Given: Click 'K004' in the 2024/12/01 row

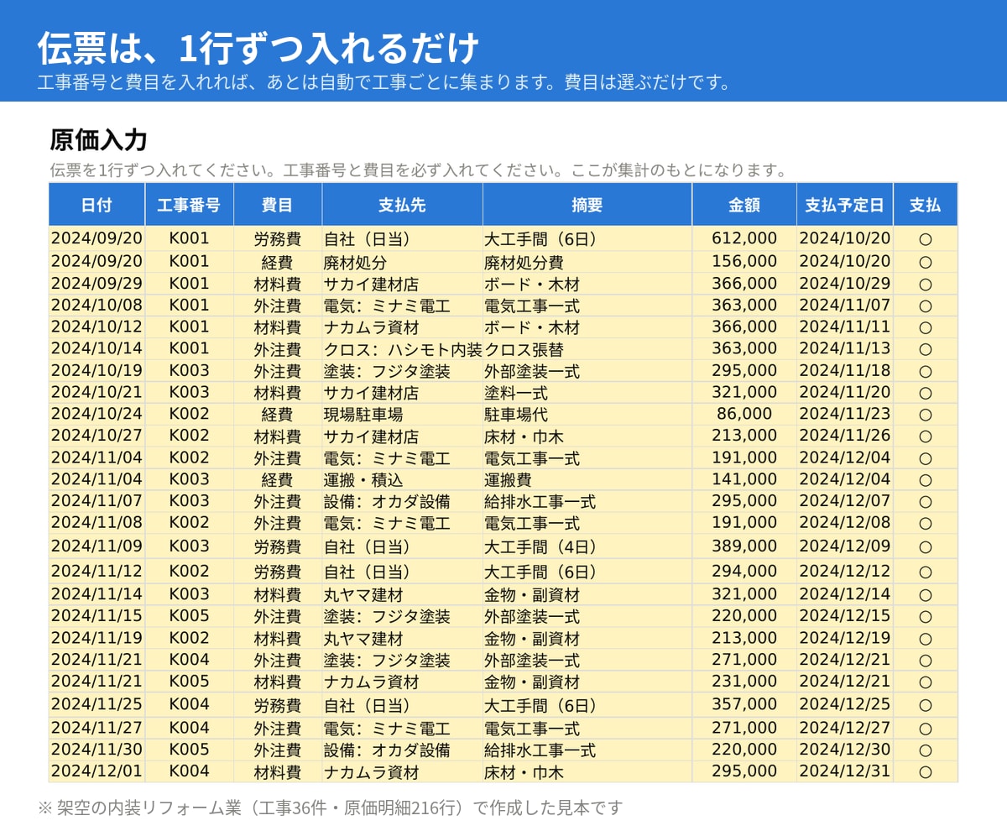Looking at the screenshot, I should coord(189,771).
